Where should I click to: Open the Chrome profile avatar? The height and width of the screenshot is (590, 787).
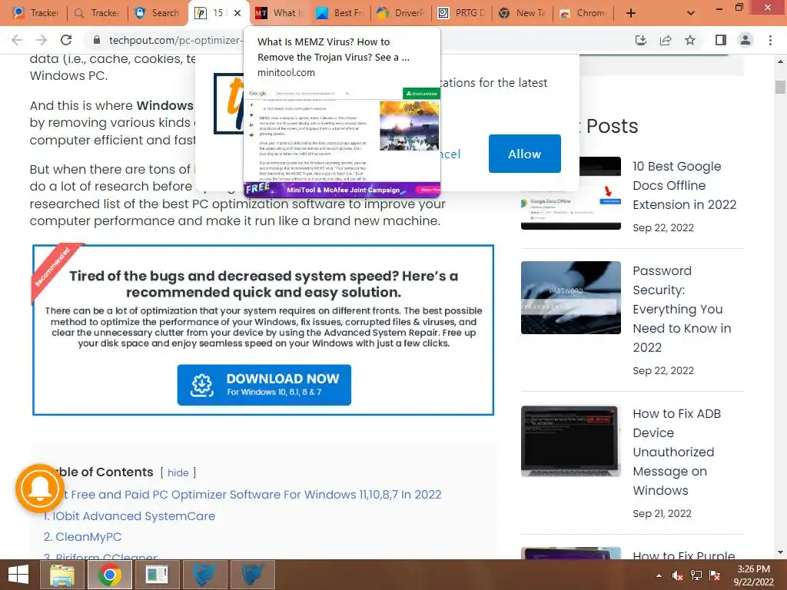[745, 40]
